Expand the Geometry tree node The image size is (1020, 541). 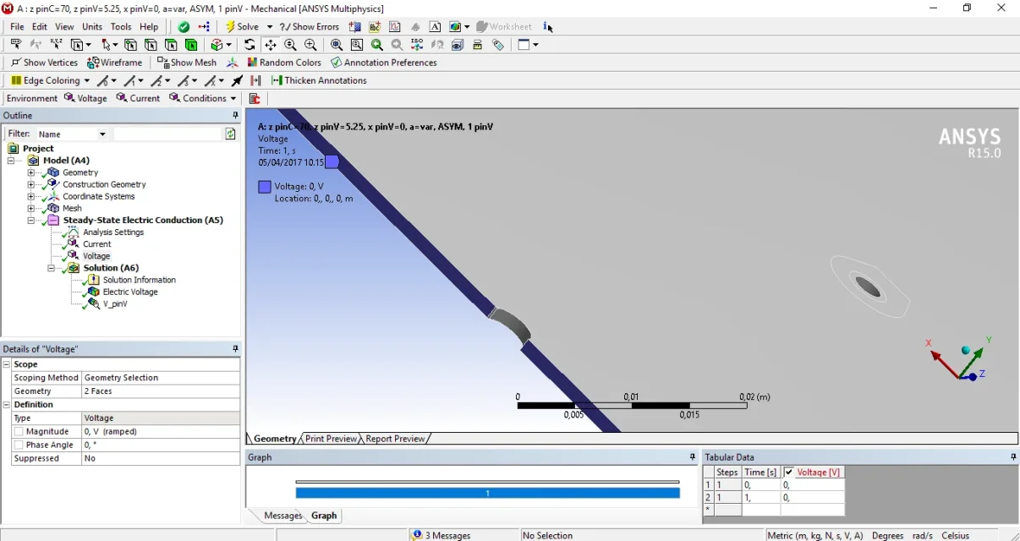[31, 172]
